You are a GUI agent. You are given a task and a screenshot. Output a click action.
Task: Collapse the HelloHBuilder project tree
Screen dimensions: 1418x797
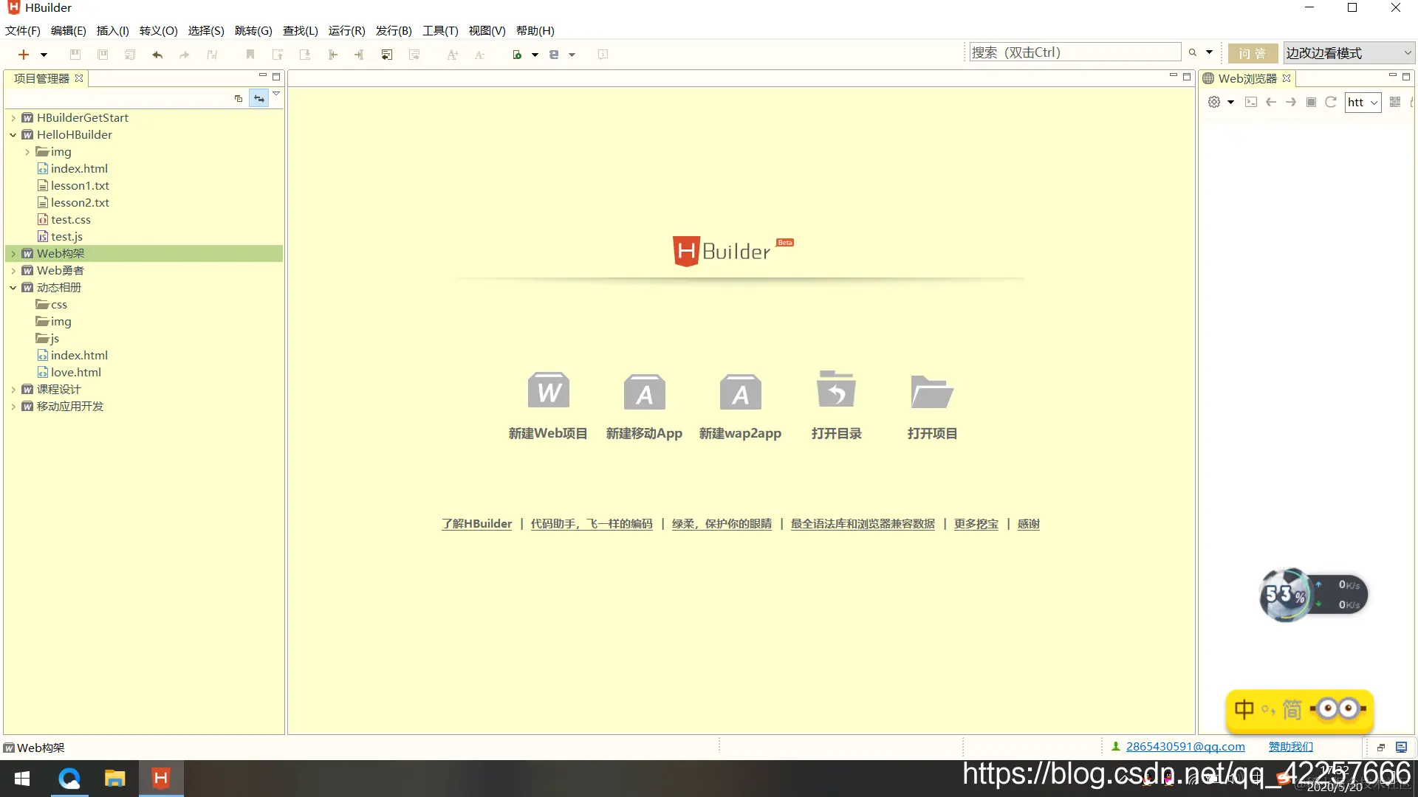[x=13, y=134]
